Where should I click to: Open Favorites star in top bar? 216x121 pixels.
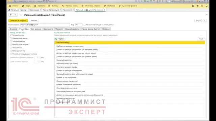[x=197, y=6]
